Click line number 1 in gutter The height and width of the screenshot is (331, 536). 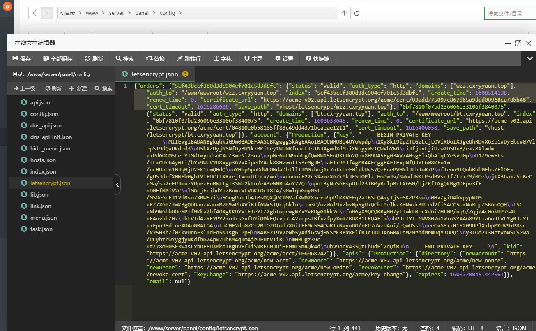pos(125,86)
